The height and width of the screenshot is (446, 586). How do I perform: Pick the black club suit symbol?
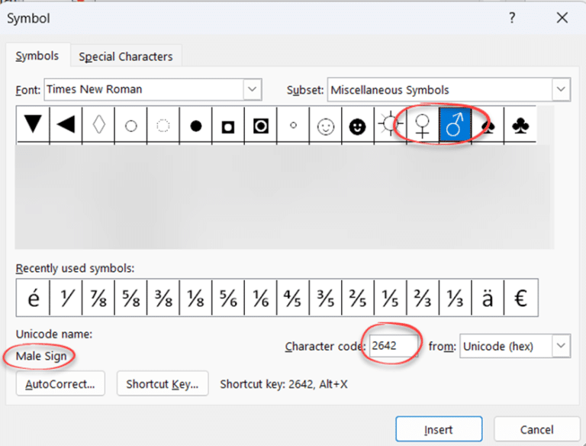[x=520, y=124]
